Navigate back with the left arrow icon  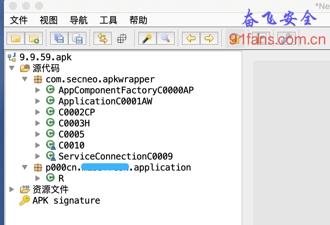(191, 38)
